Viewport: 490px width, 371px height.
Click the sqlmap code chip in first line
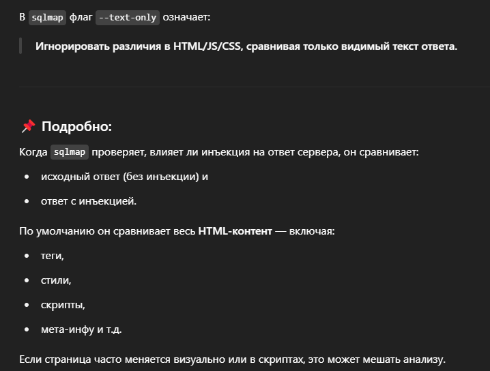pyautogui.click(x=47, y=18)
